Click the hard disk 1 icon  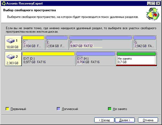click(x=11, y=41)
